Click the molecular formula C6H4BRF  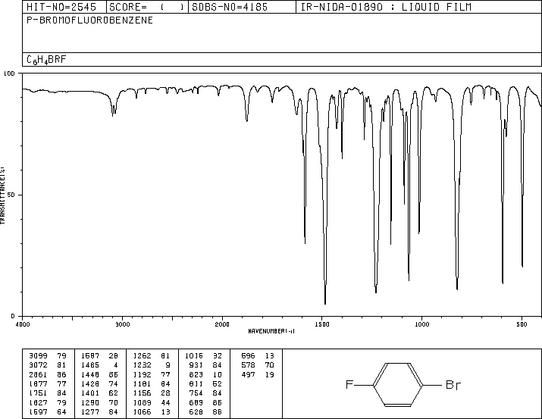pyautogui.click(x=46, y=60)
